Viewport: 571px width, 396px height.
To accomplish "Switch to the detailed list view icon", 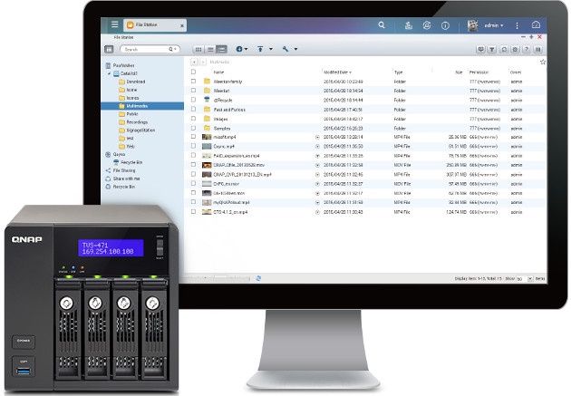I will (x=221, y=49).
